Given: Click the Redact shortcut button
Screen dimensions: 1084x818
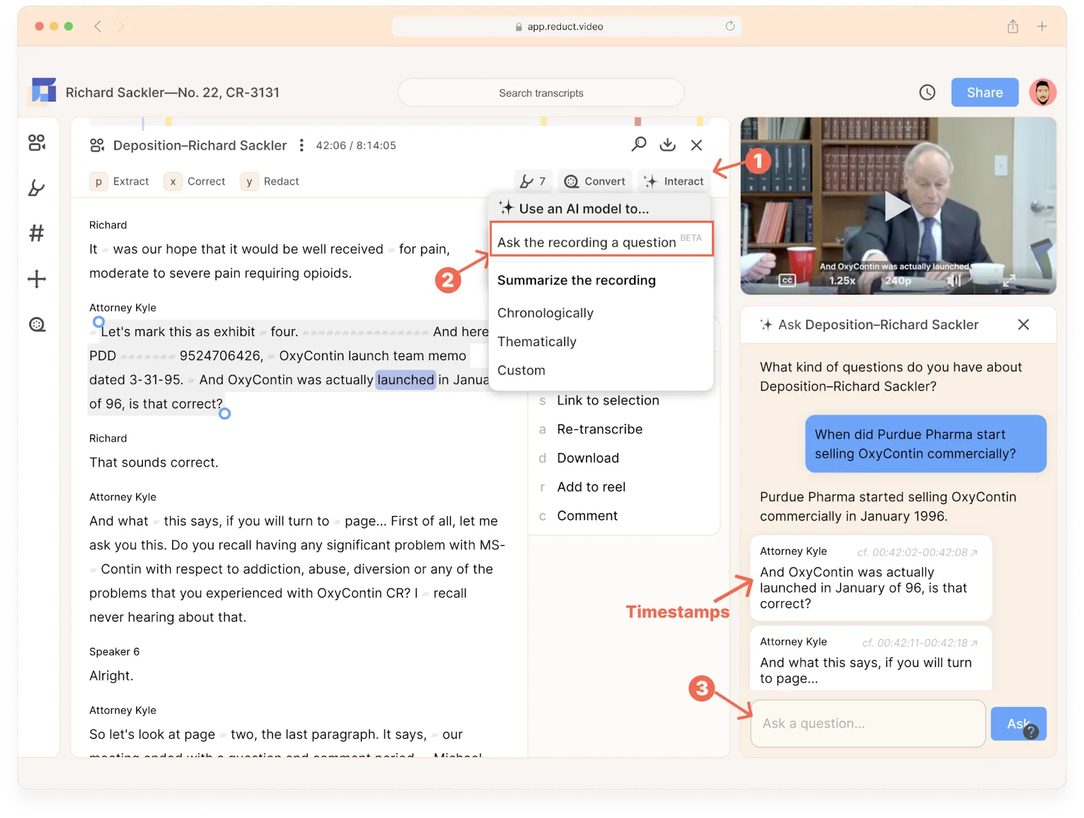Looking at the screenshot, I should (270, 181).
